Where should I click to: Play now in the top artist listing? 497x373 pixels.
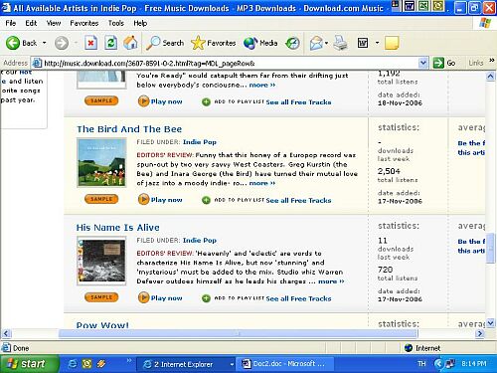pyautogui.click(x=160, y=101)
